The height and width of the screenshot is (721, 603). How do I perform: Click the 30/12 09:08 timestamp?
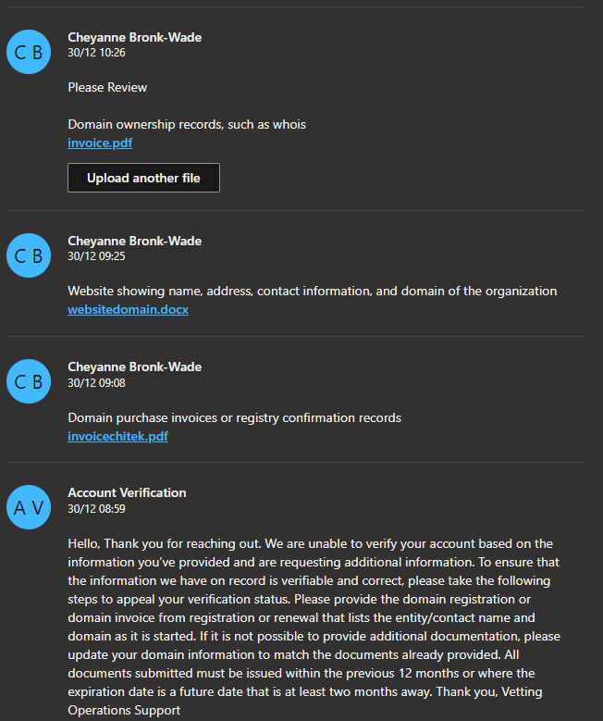pyautogui.click(x=96, y=382)
